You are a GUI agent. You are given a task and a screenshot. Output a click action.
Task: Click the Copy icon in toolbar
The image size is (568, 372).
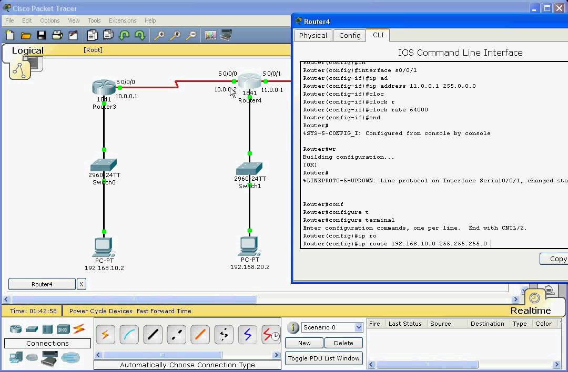pyautogui.click(x=92, y=35)
